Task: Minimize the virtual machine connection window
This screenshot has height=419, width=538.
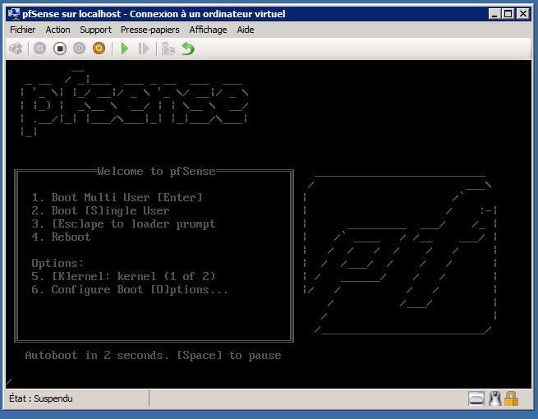Action: pos(494,14)
